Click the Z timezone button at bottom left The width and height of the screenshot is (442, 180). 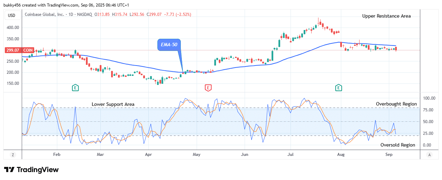[13, 155]
